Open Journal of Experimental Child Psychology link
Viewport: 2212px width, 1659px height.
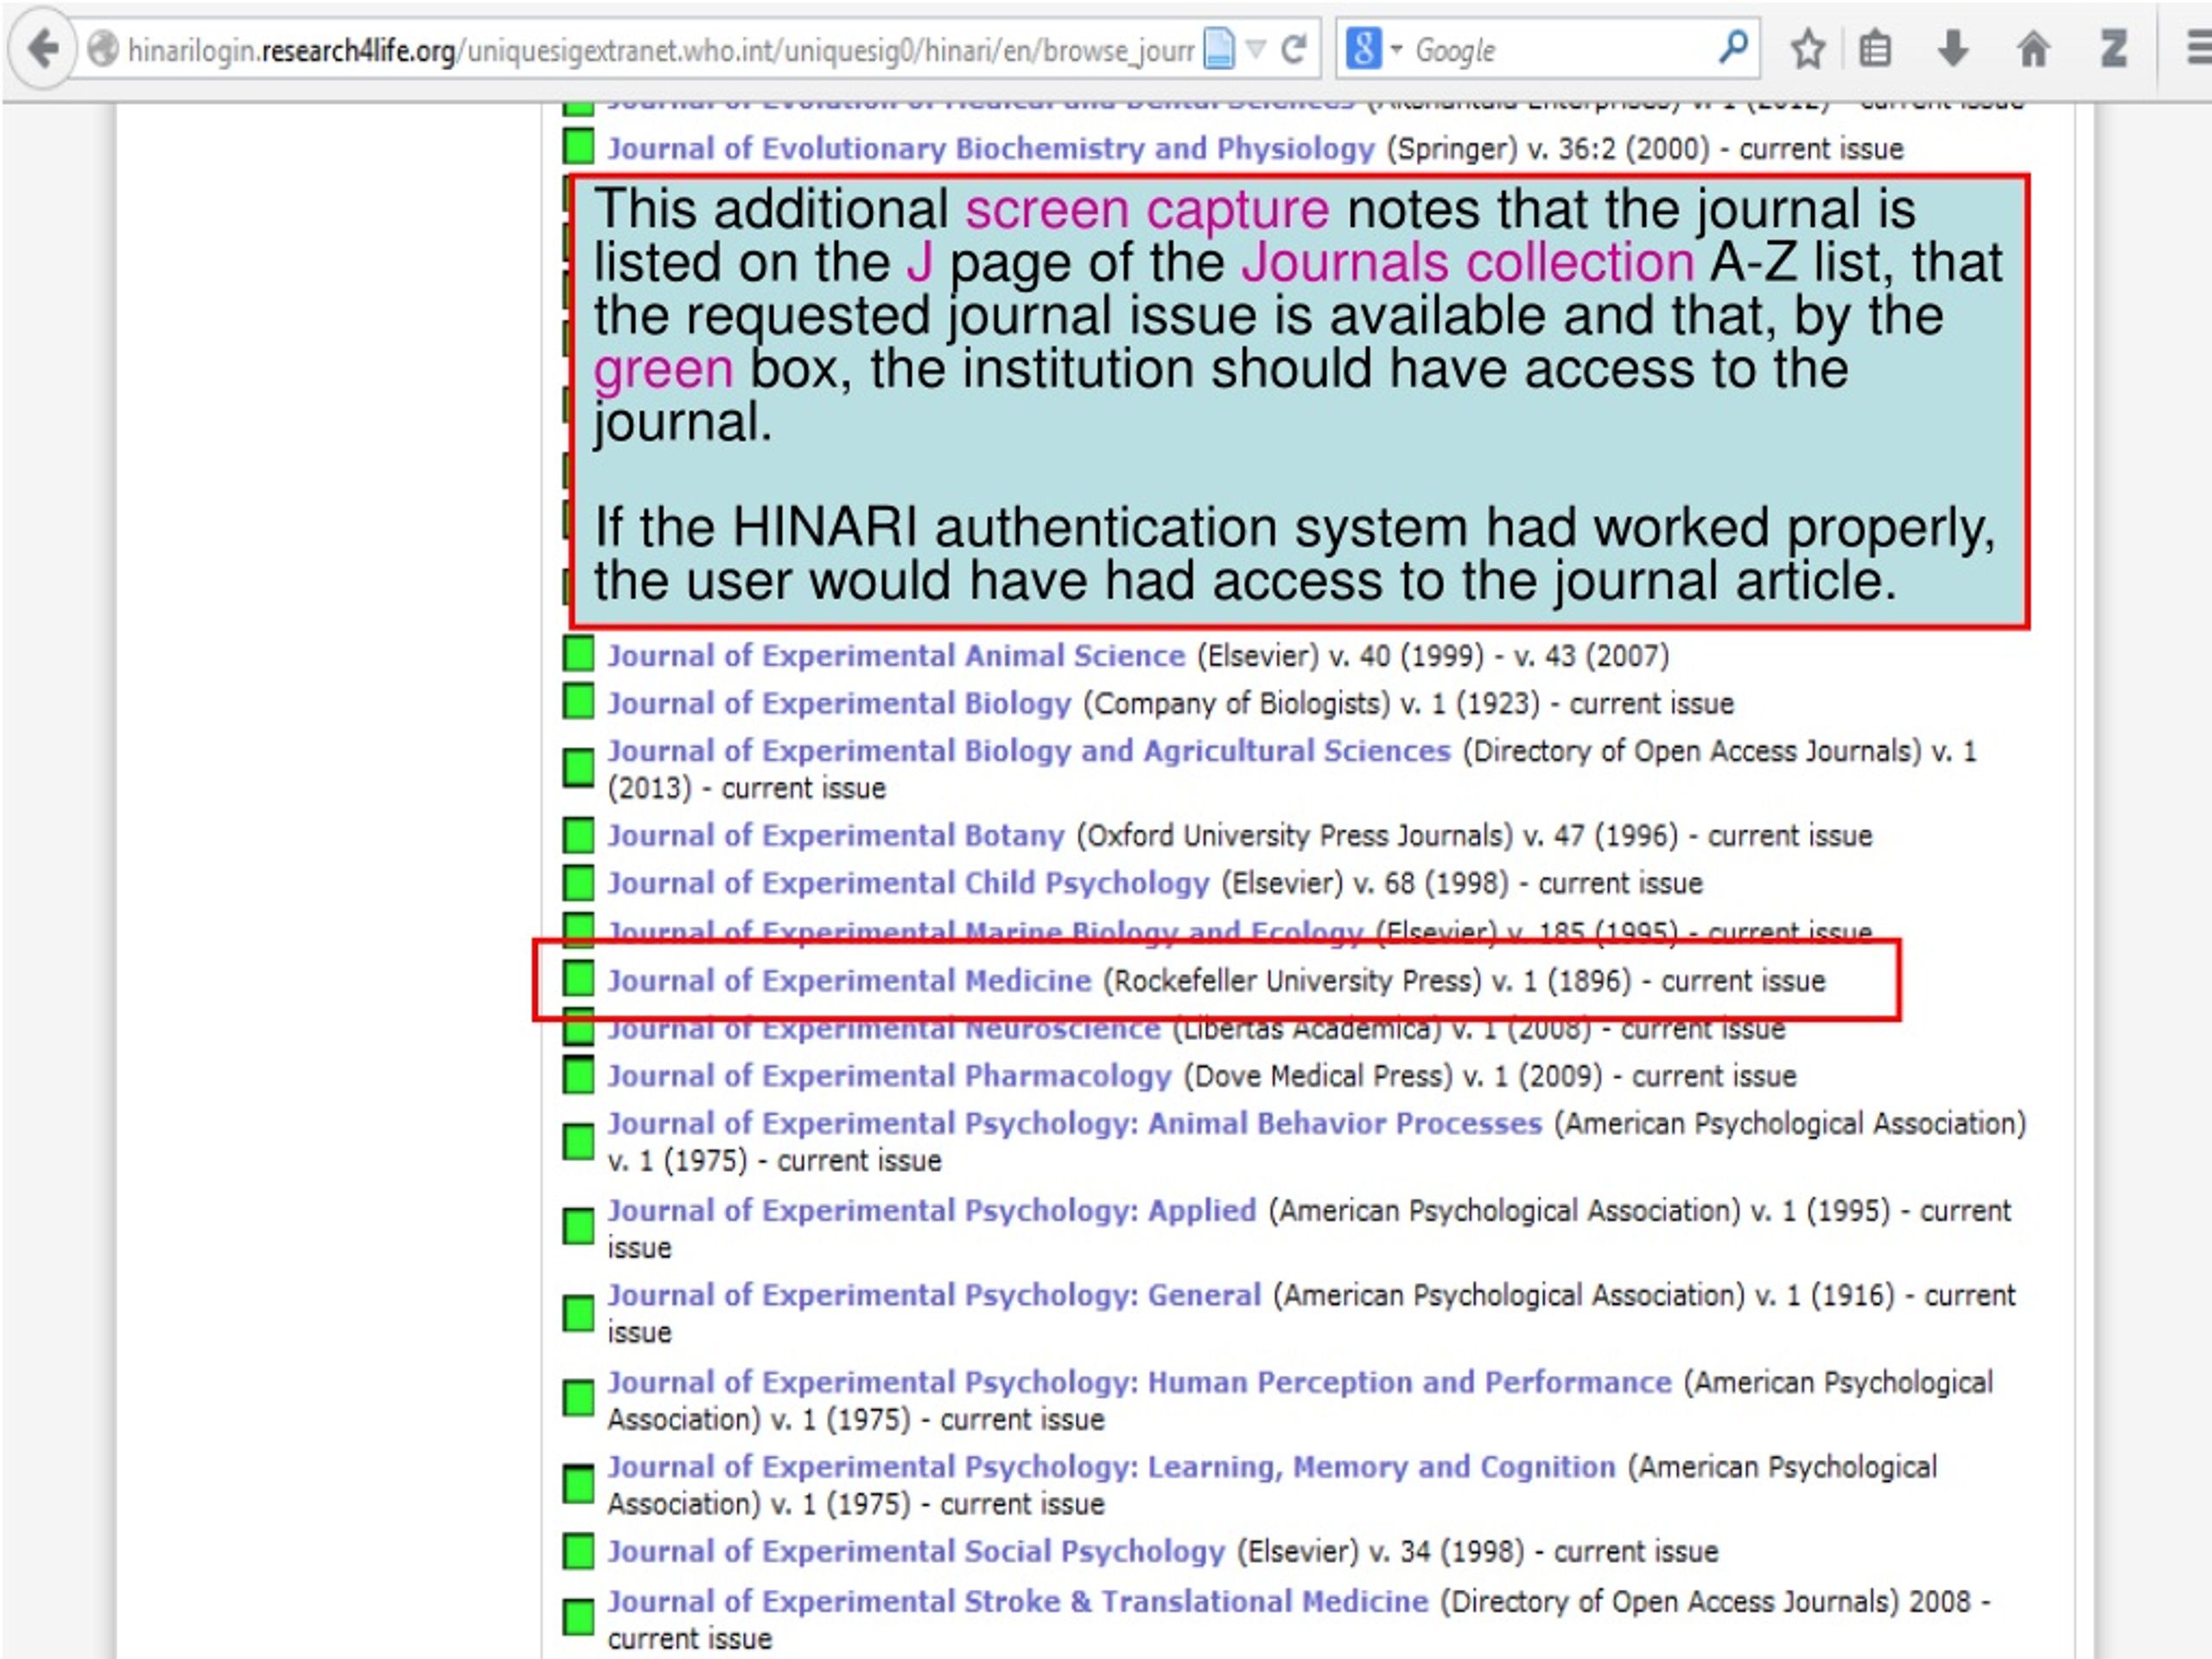coord(908,884)
